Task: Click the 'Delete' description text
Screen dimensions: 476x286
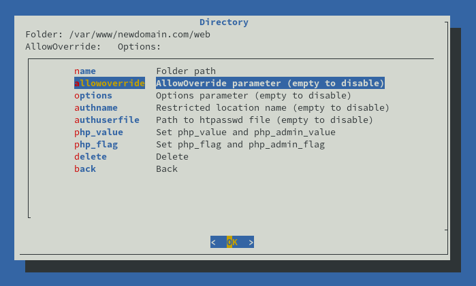Action: click(x=172, y=156)
